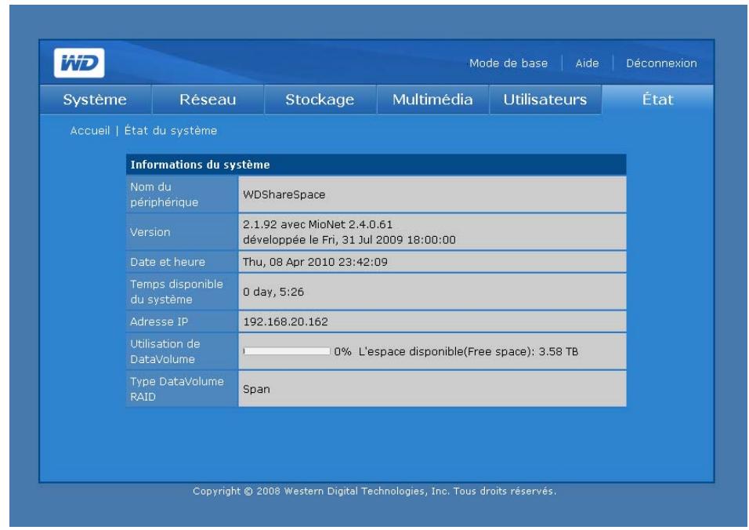749x530 pixels.
Task: Click the Utilisation de DataVolume label
Action: click(165, 351)
